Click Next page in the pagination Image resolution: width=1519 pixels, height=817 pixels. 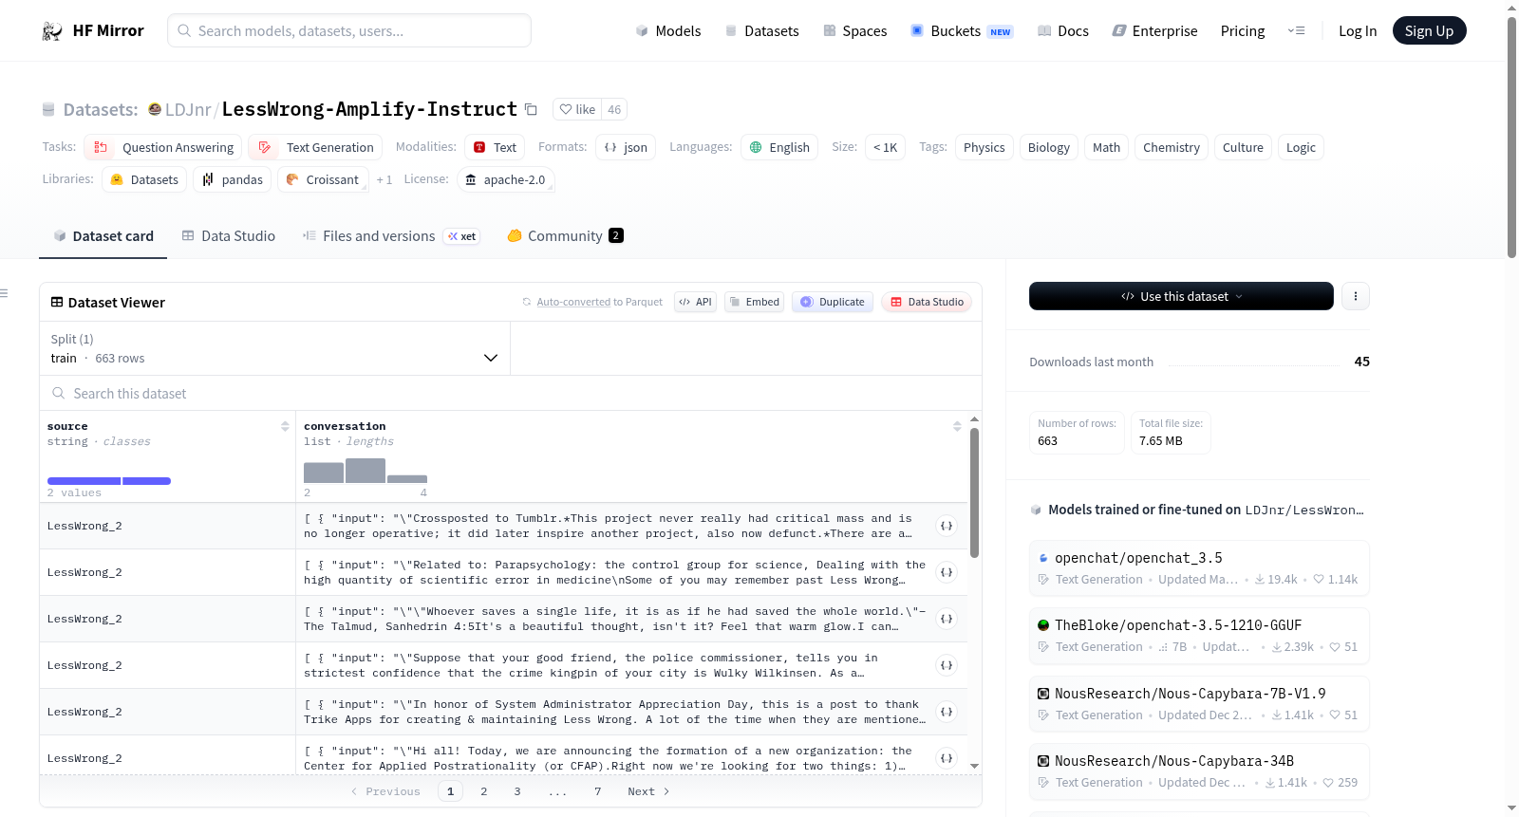click(x=648, y=791)
